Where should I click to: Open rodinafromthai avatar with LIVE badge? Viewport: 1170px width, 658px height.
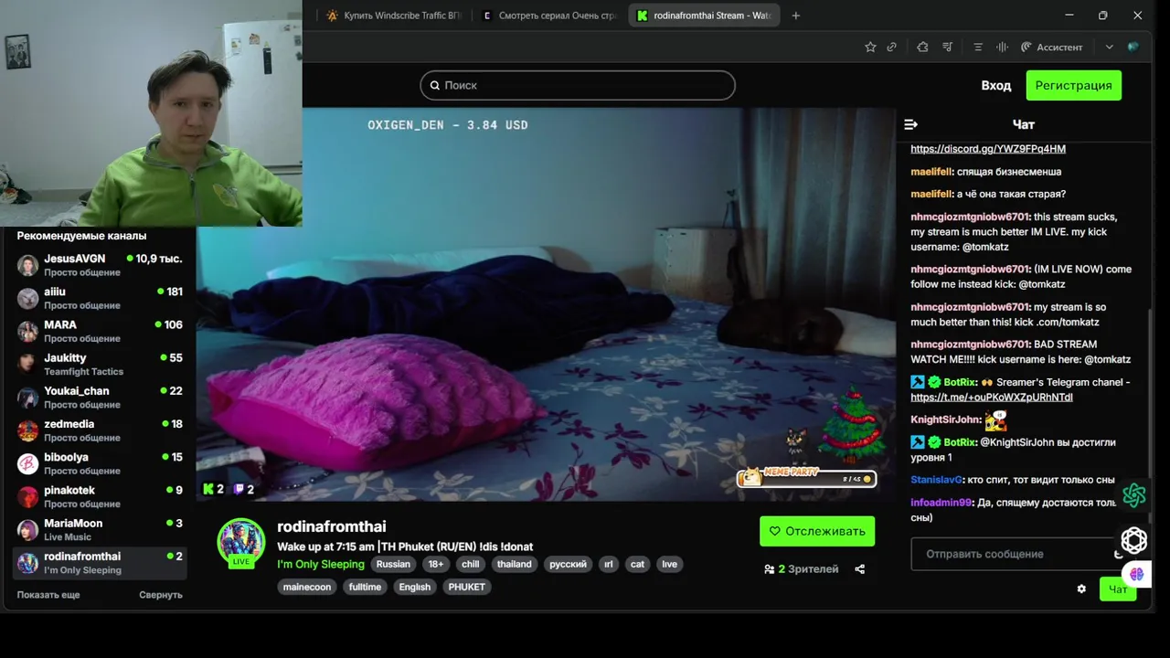[241, 543]
